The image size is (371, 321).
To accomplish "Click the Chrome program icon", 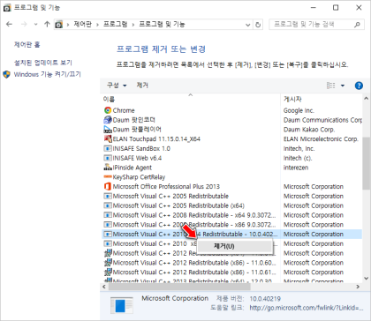I will (108, 110).
